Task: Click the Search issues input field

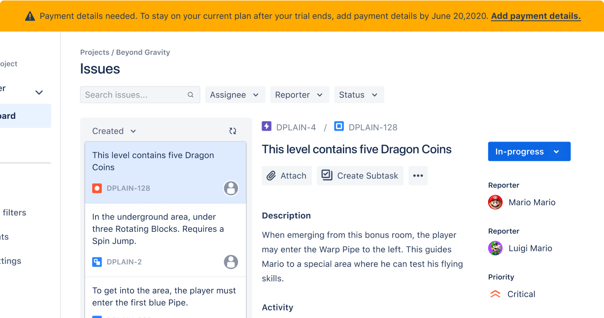Action: pos(140,95)
